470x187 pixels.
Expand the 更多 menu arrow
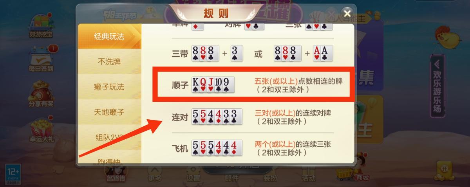tap(155, 174)
